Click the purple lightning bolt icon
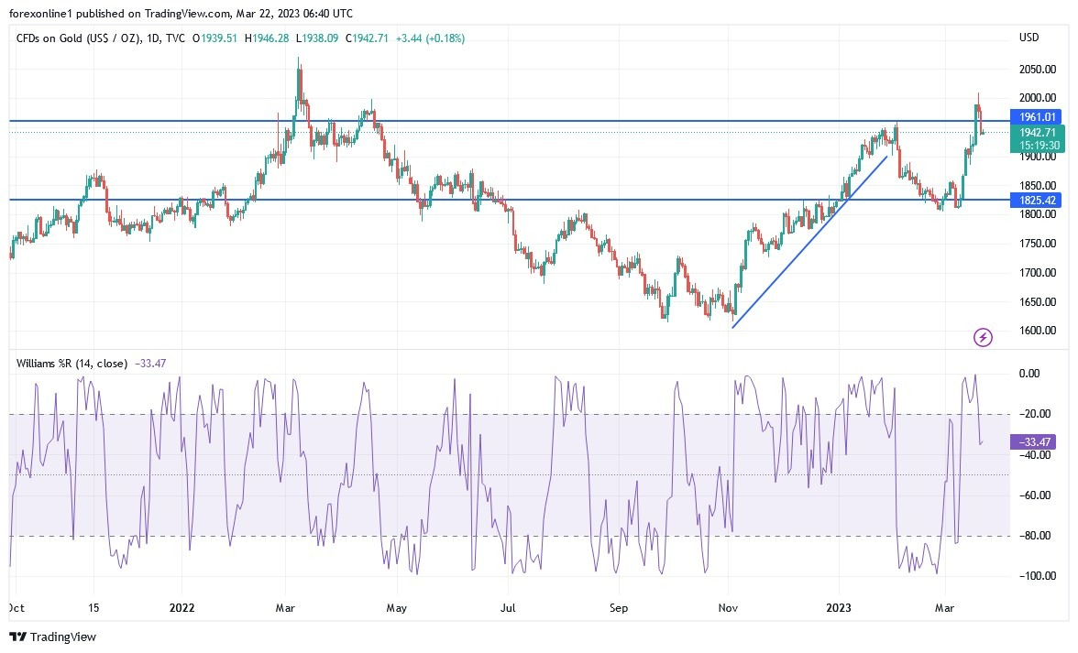The height and width of the screenshot is (653, 1078). pos(983,338)
